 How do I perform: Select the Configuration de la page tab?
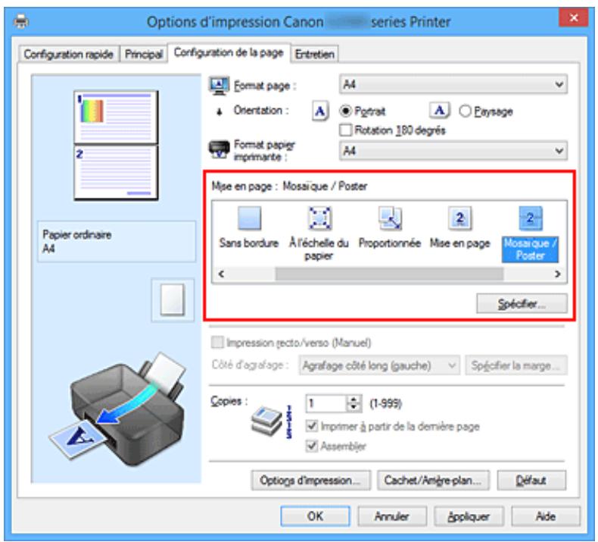(229, 52)
